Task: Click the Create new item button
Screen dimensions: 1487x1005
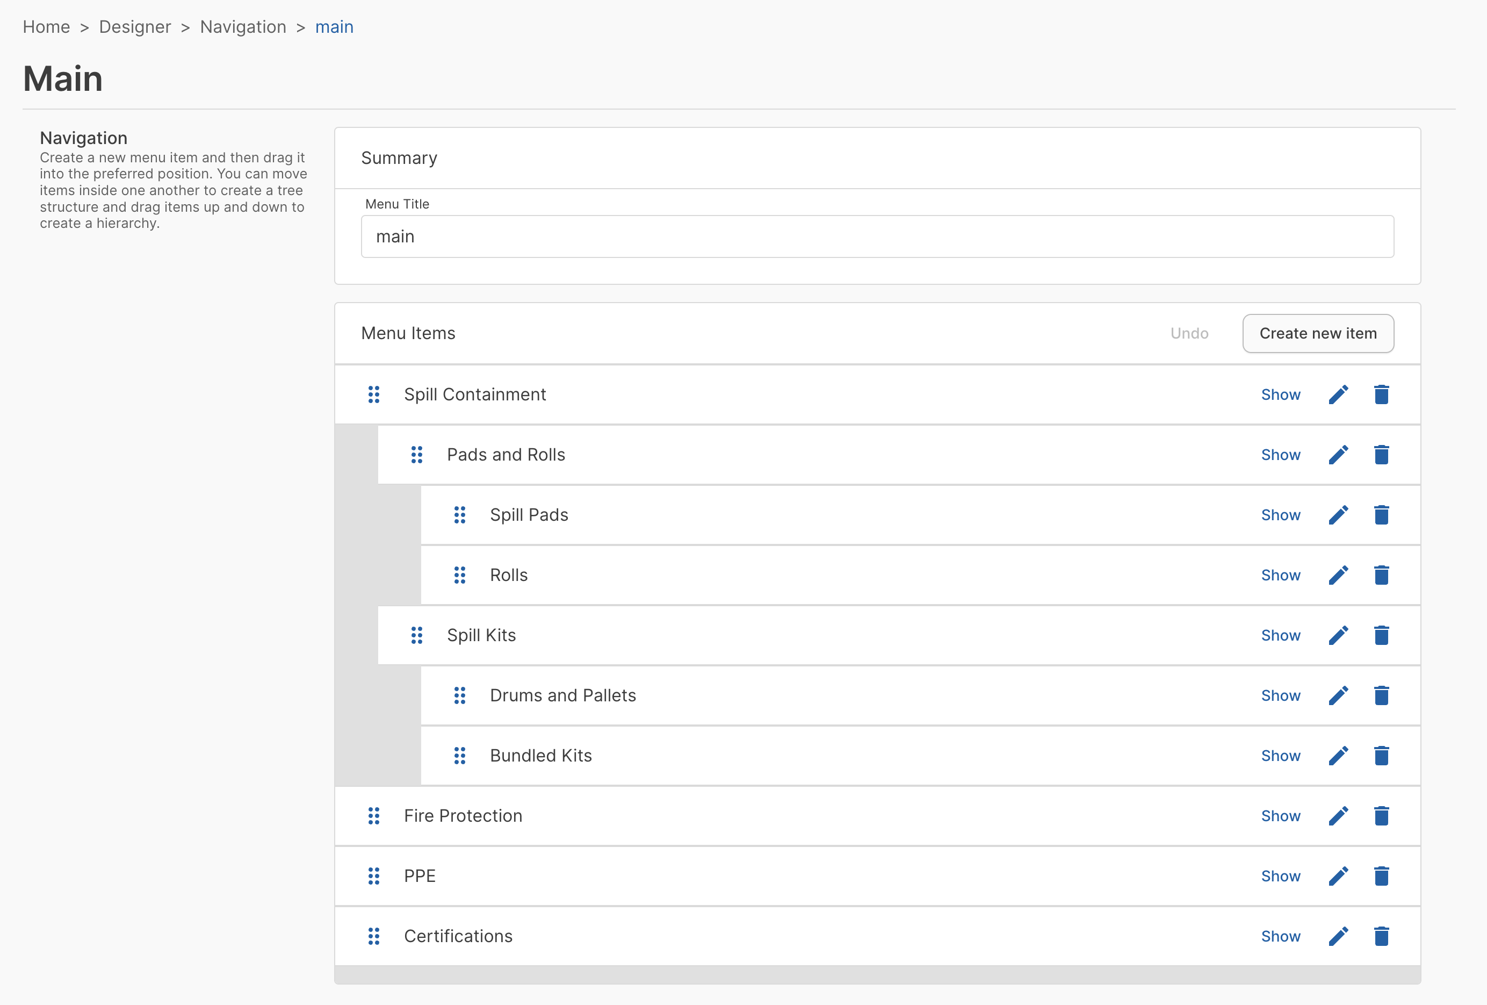Action: [x=1317, y=334]
